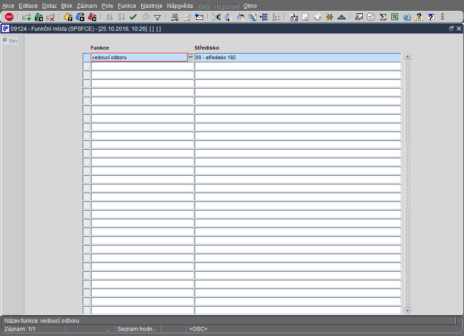This screenshot has width=464, height=336.
Task: Click the Název funkce: vedoucí odboru status message
Action: point(42,321)
